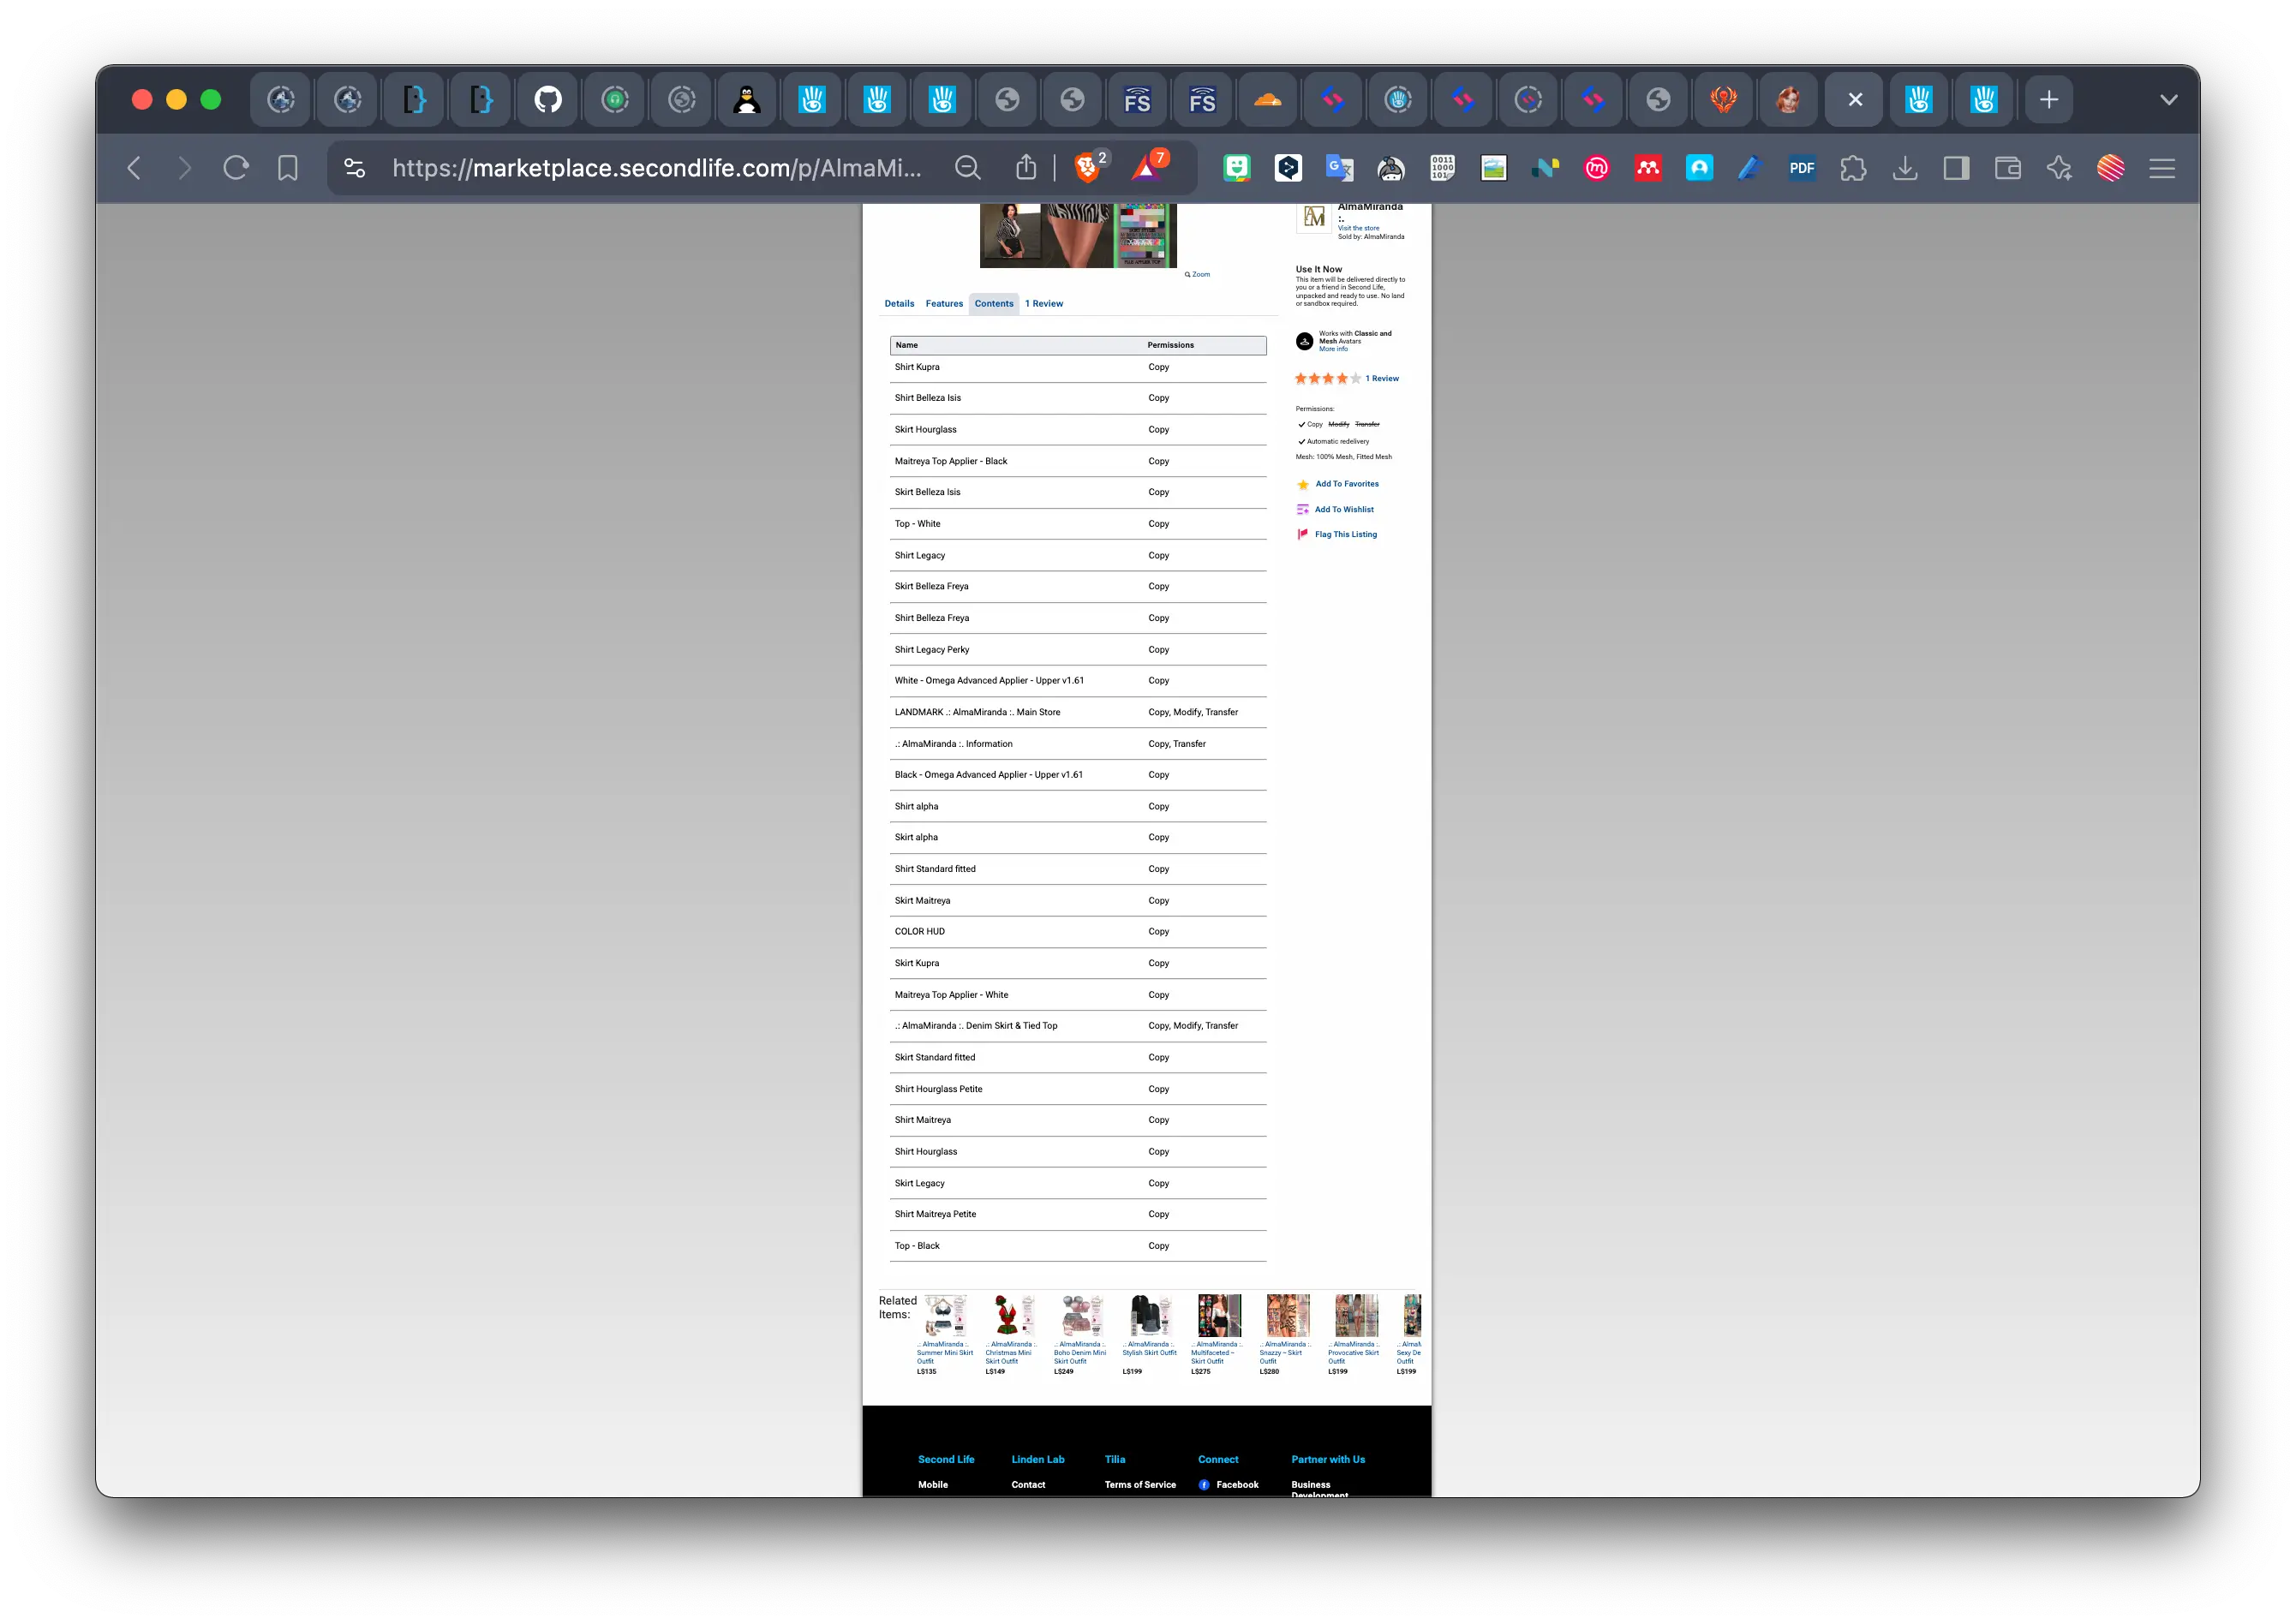This screenshot has height=1624, width=2296.
Task: Switch to the GitHub tab
Action: coord(548,99)
